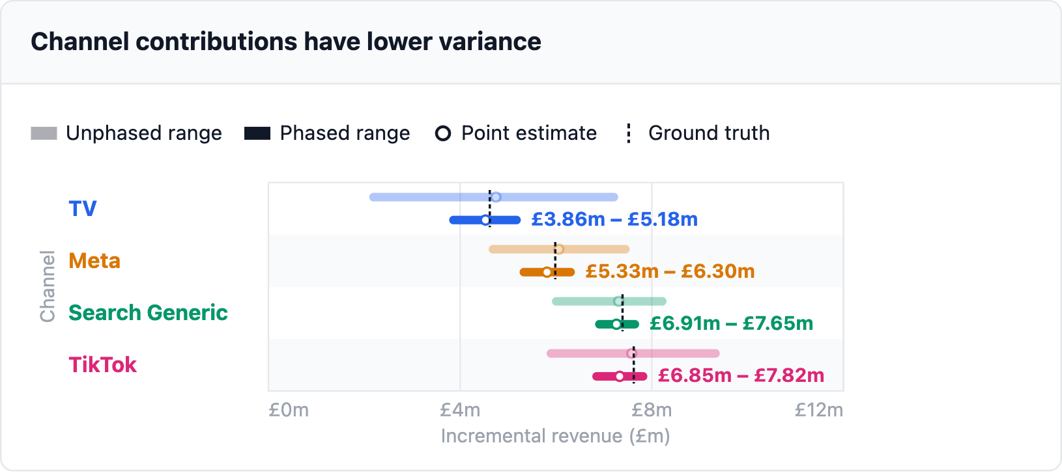Screen dimensions: 1062x473
Task: Click the vertical Channel axis title
Action: [x=48, y=286]
